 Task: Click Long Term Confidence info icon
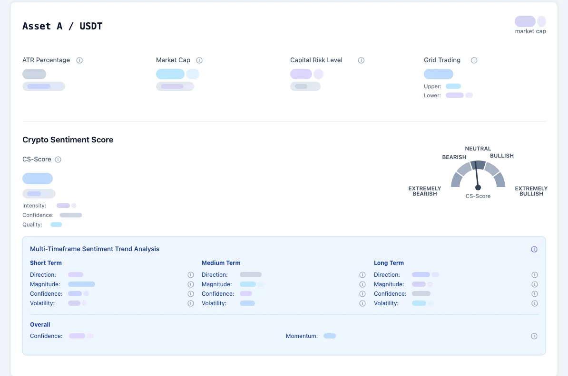(x=534, y=294)
